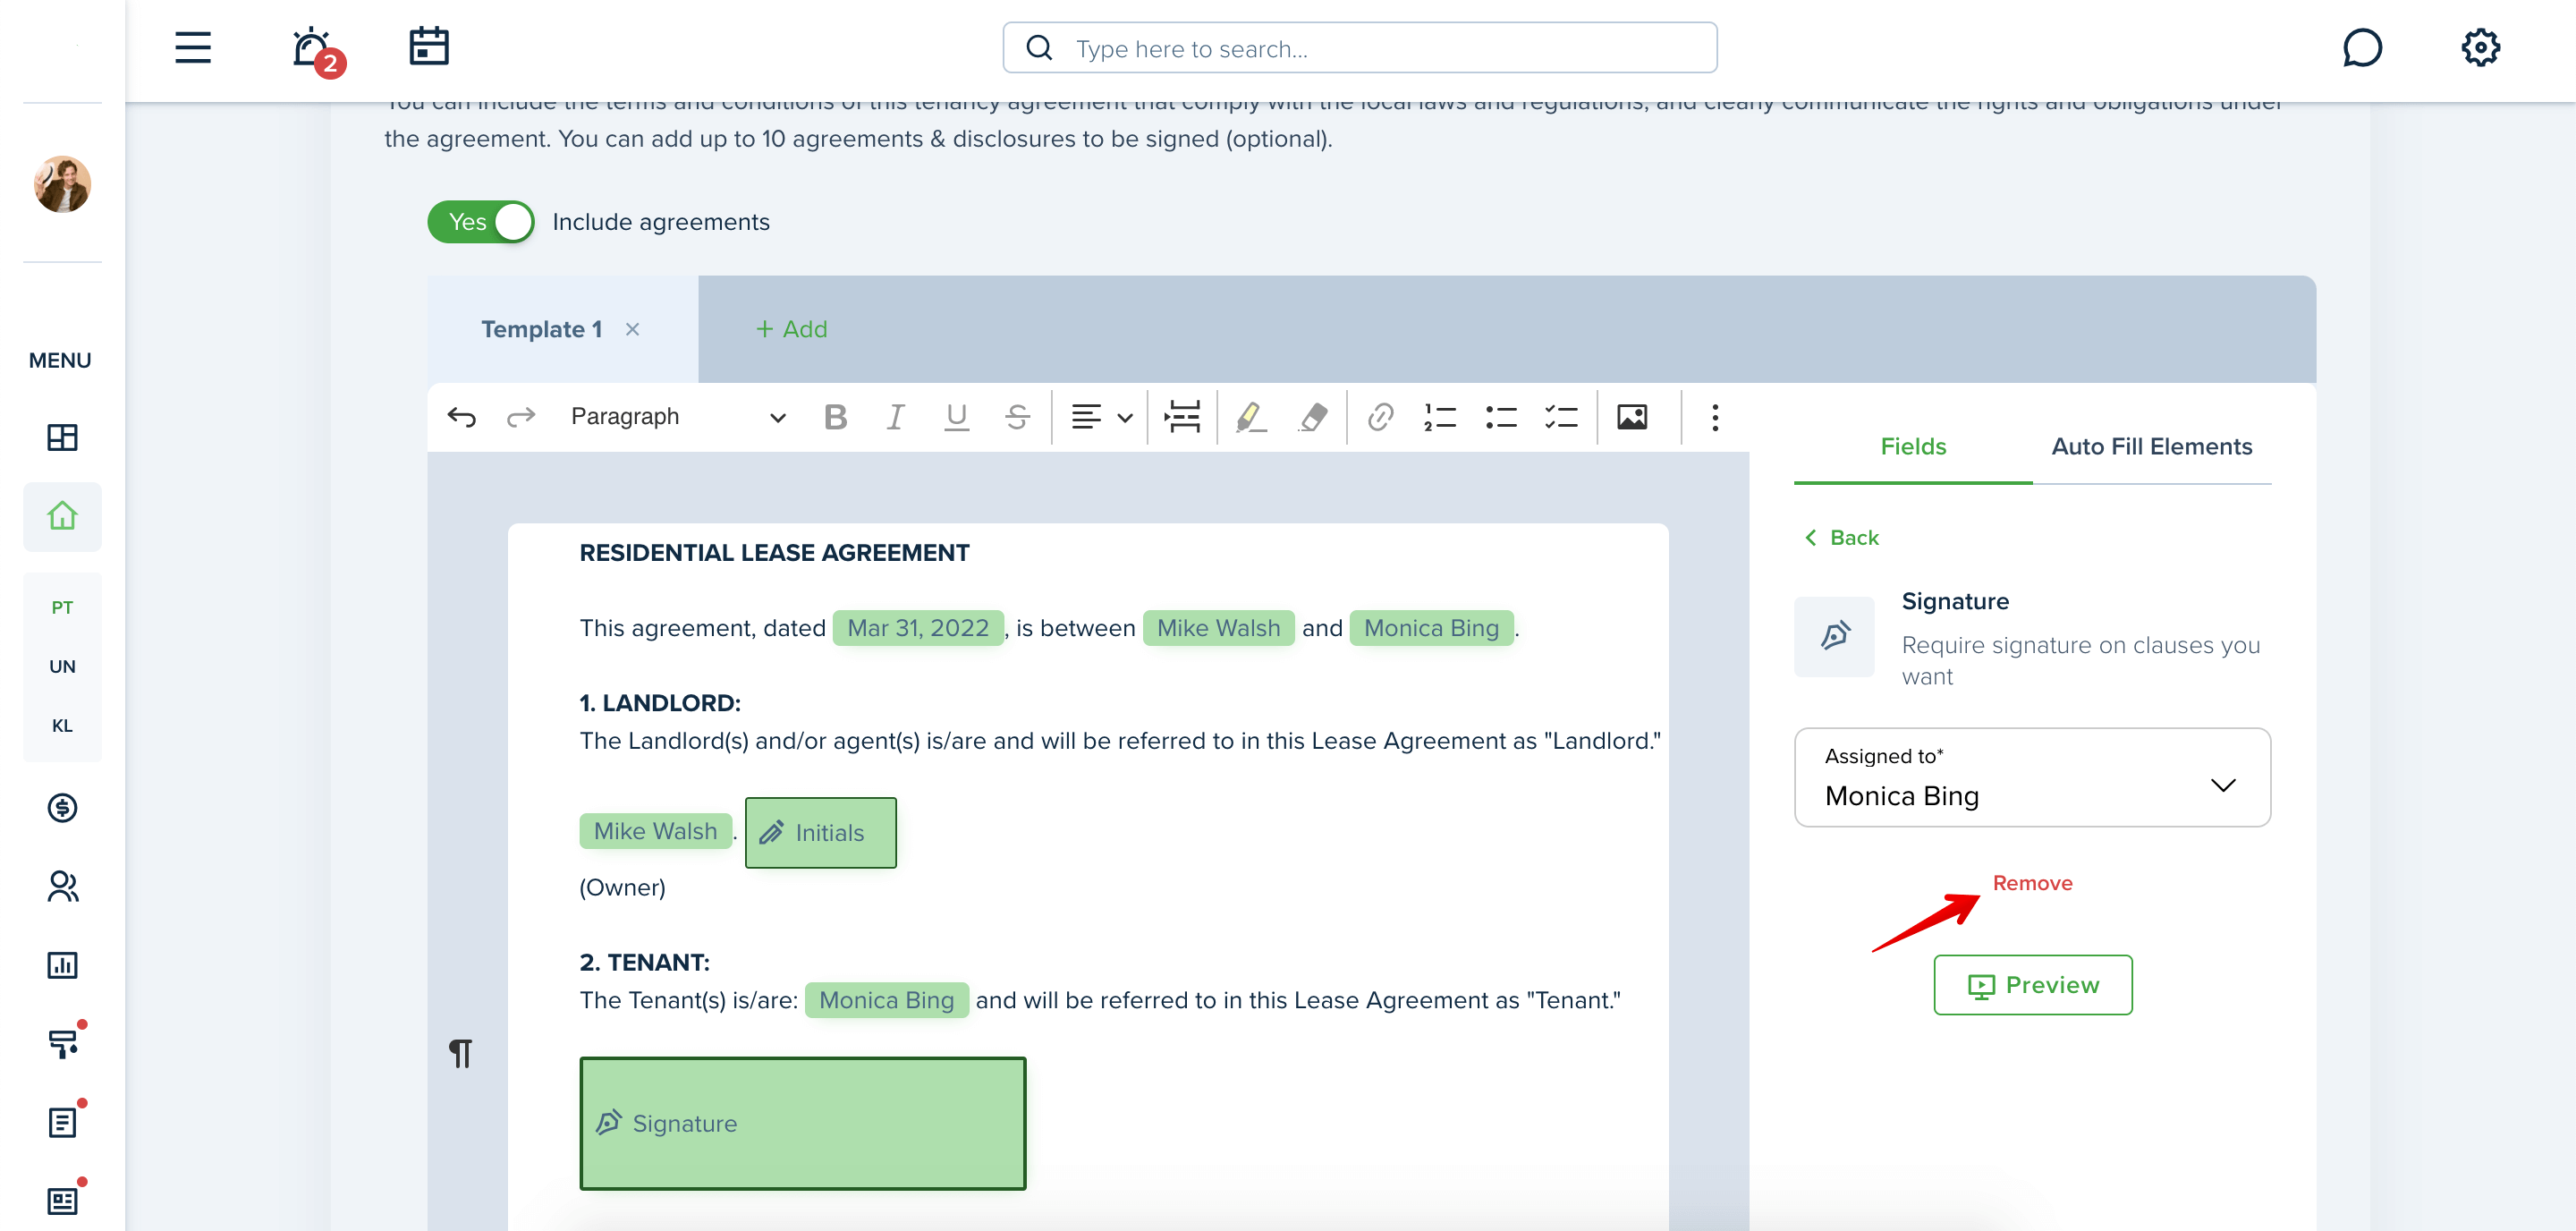Select the Mar 31, 2022 date field
Image resolution: width=2576 pixels, height=1231 pixels.
(x=918, y=628)
